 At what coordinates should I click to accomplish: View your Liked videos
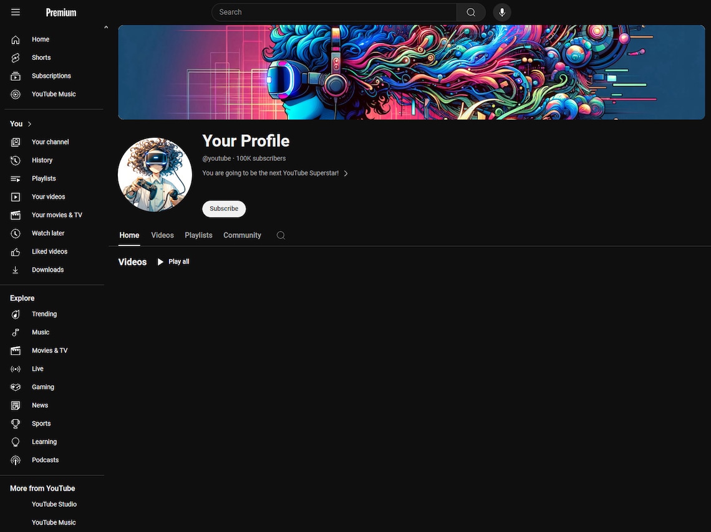point(49,251)
